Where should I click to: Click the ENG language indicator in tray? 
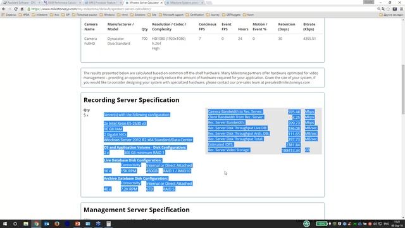(x=387, y=224)
